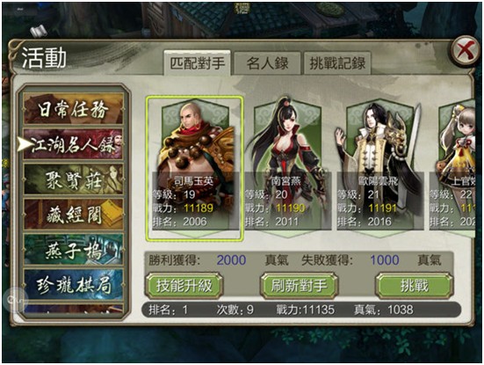This screenshot has height=365, width=484.
Task: Choose opponent 司馬玉英 card
Action: [x=195, y=169]
